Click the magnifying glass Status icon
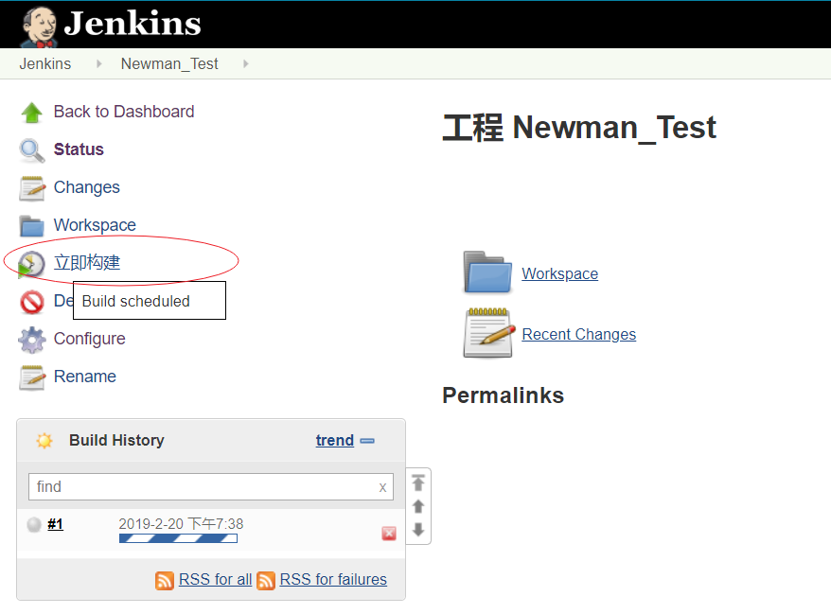 32,150
